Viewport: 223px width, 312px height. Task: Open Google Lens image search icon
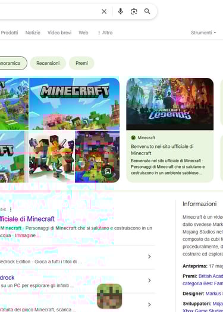pos(134,11)
